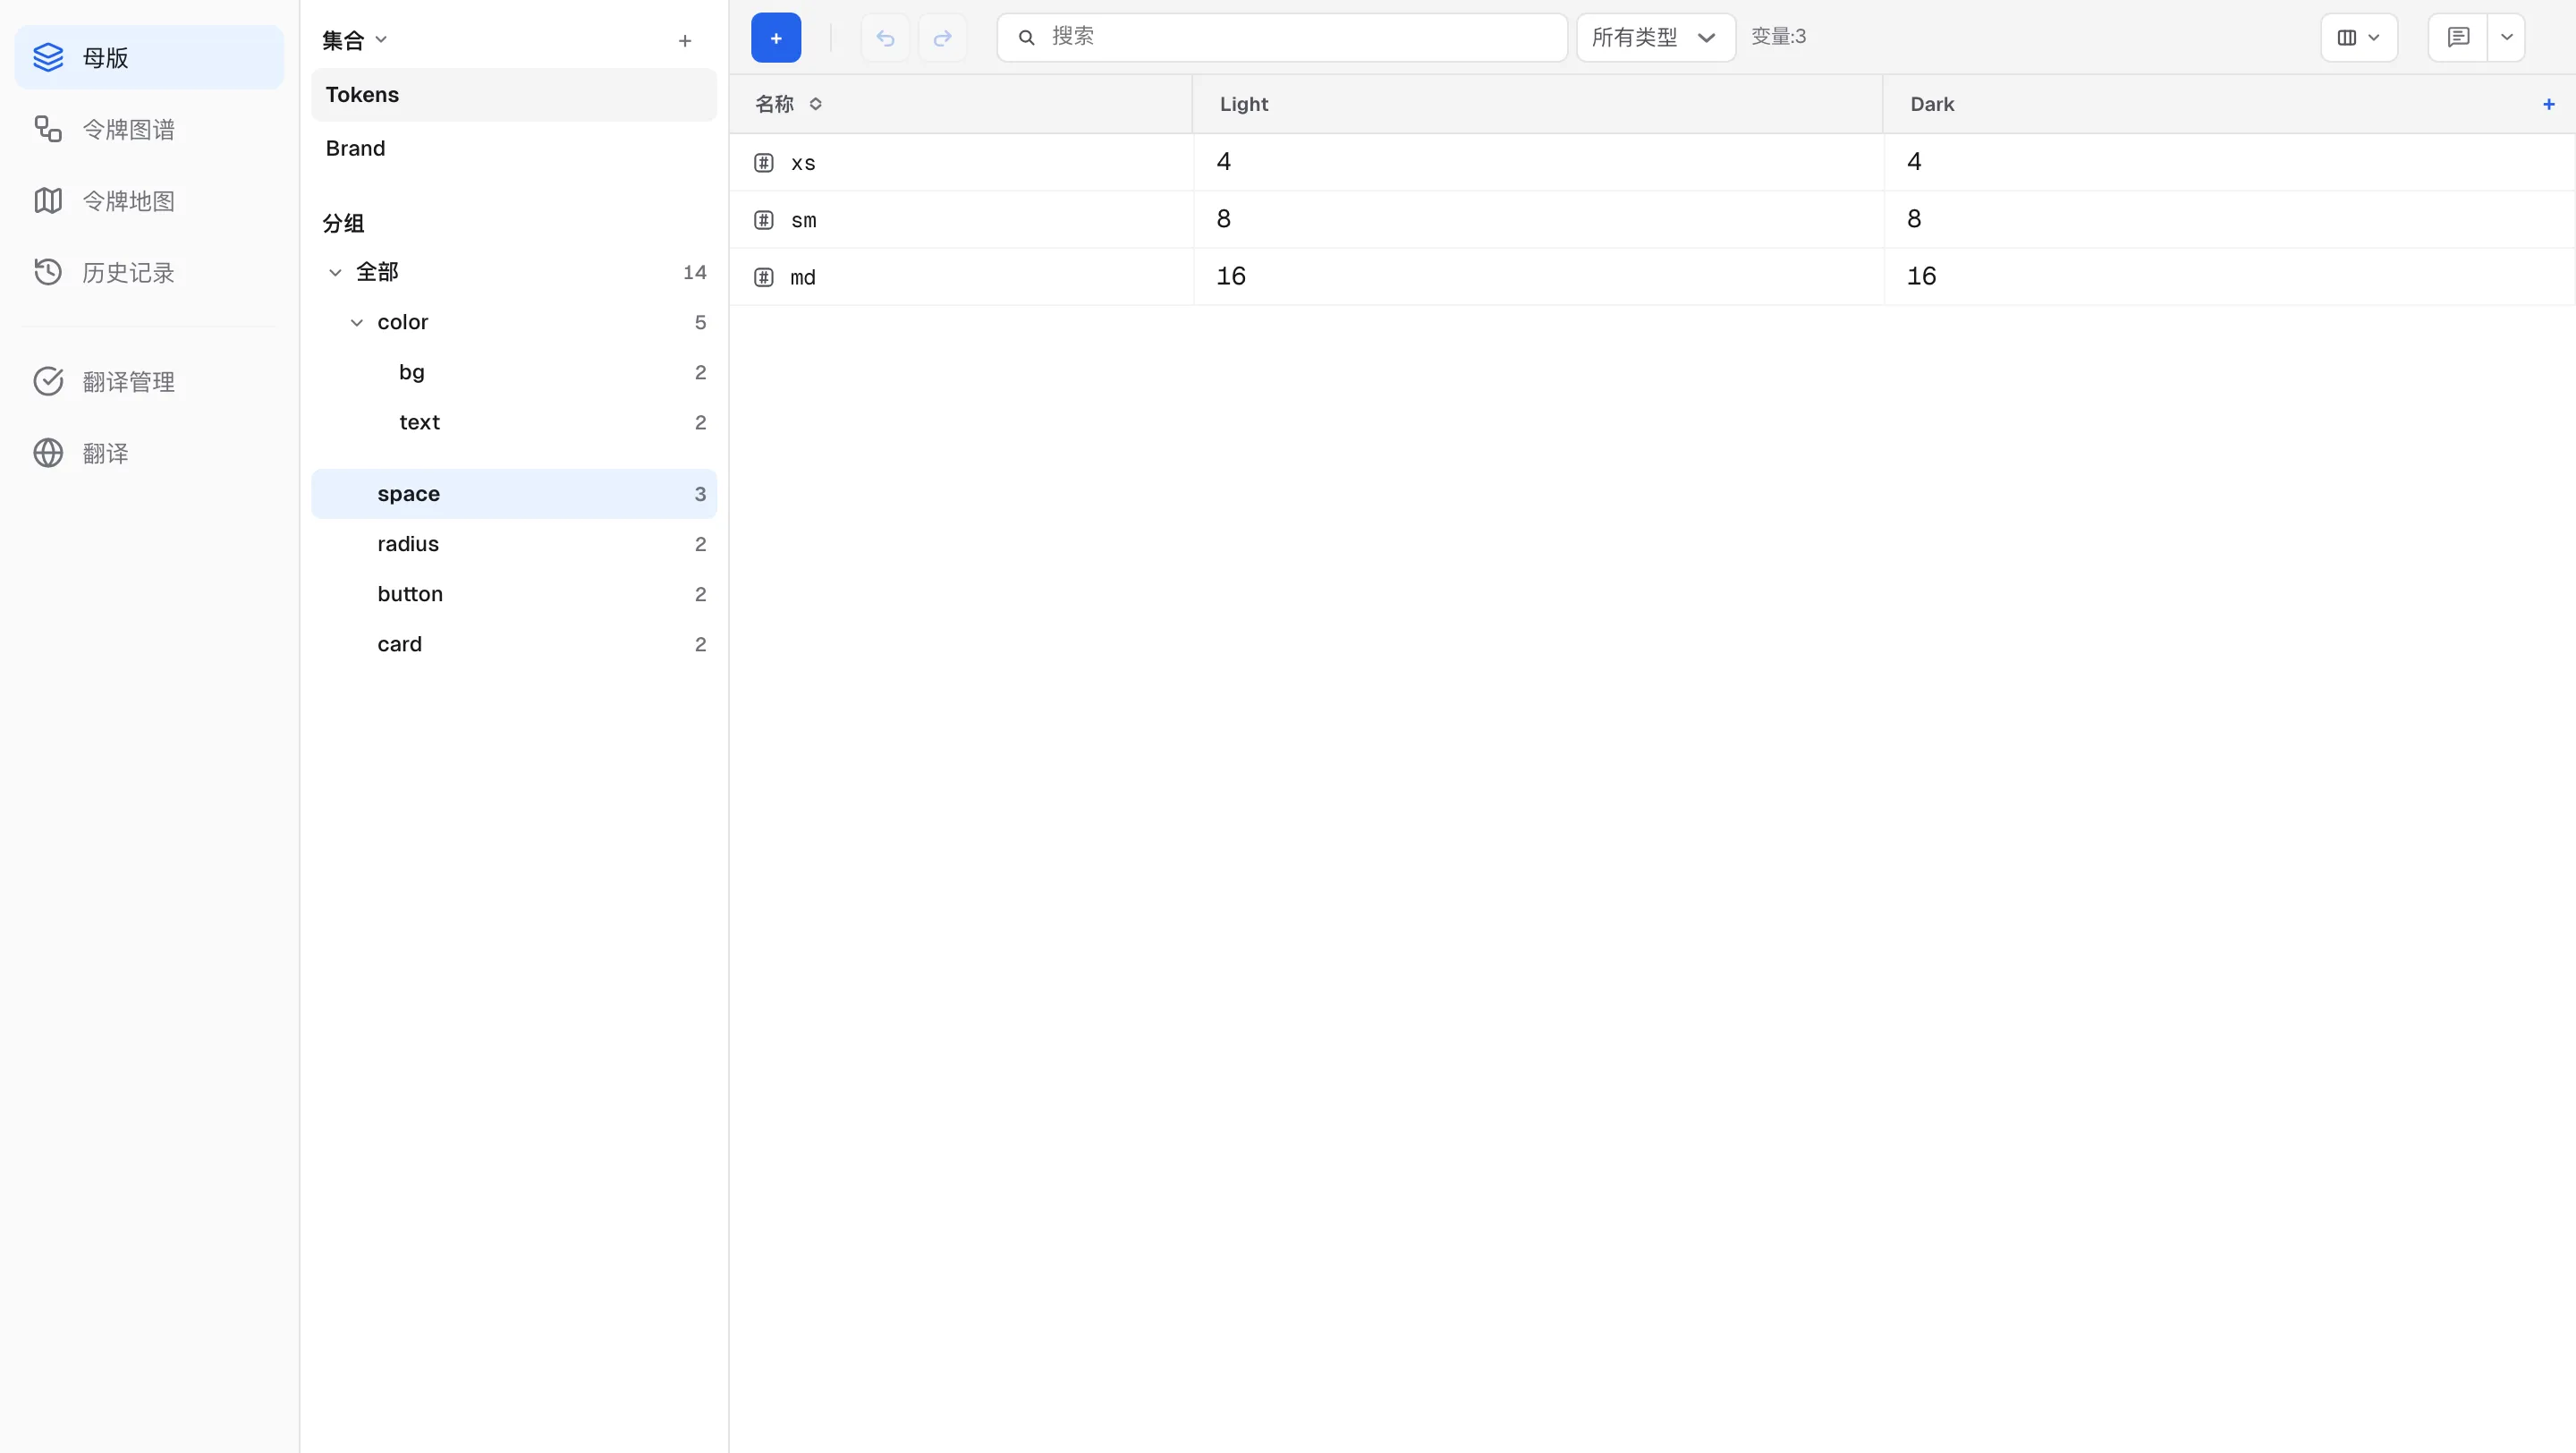Open the 所有类型 type filter dropdown

click(1656, 38)
